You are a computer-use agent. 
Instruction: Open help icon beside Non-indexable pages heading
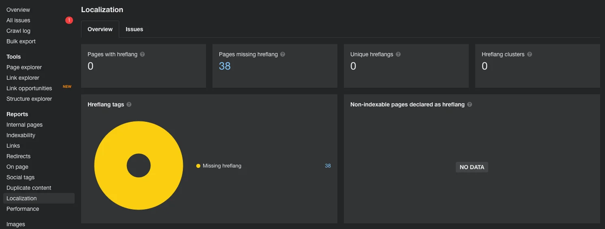470,104
